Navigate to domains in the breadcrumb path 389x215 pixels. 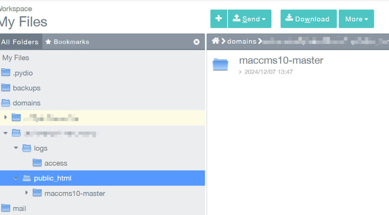point(242,41)
